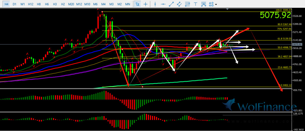
Task: Change timeframe to MN monthly
Action: point(128,4)
